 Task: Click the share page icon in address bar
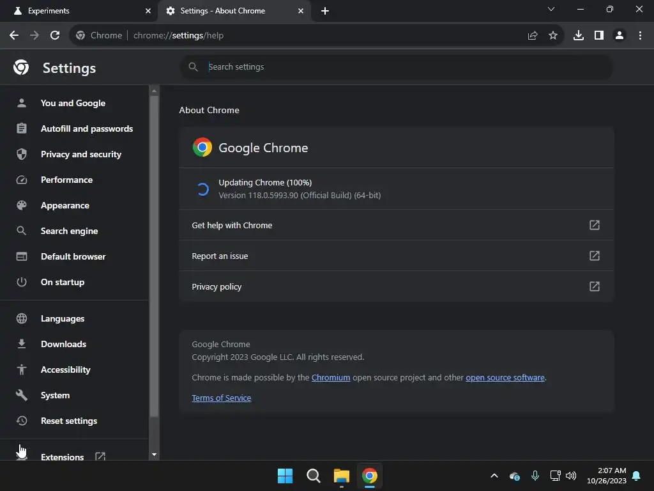click(x=533, y=36)
